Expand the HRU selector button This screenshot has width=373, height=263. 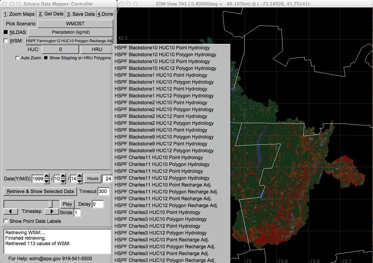click(x=97, y=49)
